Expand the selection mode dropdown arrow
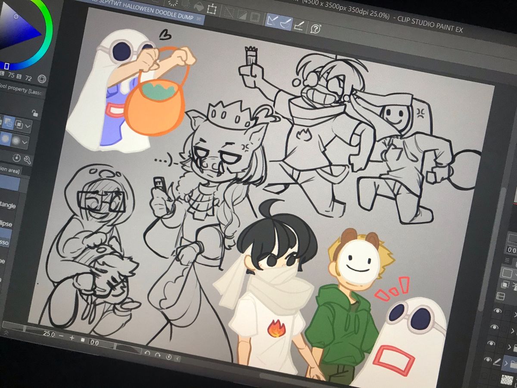This screenshot has height=388, width=517. [x=28, y=127]
